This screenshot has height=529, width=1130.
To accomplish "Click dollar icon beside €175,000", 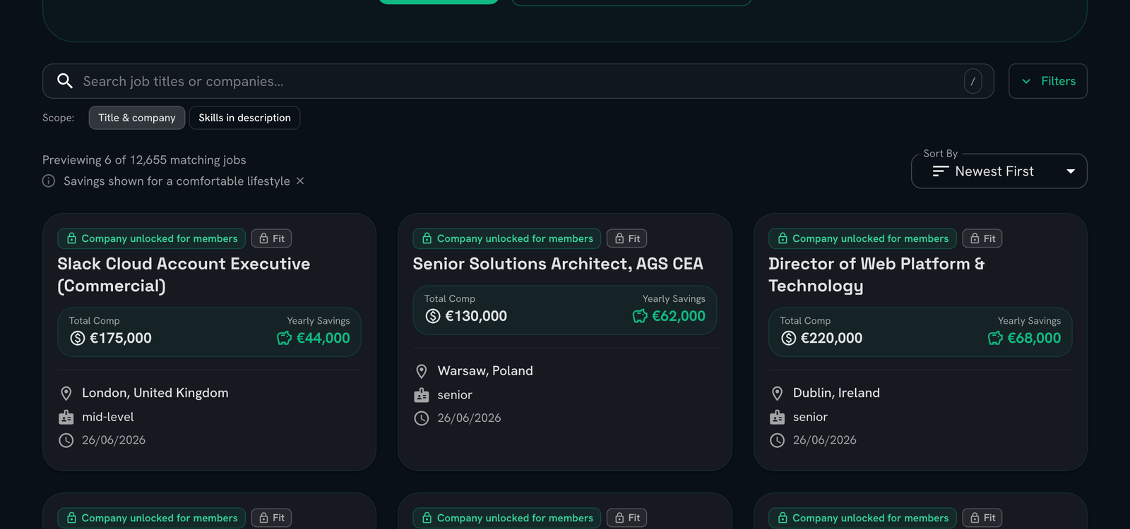I will [x=78, y=339].
